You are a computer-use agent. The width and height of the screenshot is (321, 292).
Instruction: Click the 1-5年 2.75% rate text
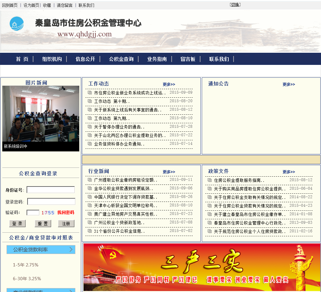coord(26,265)
